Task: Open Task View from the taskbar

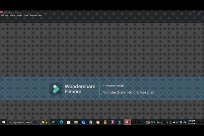Action: pos(54,122)
